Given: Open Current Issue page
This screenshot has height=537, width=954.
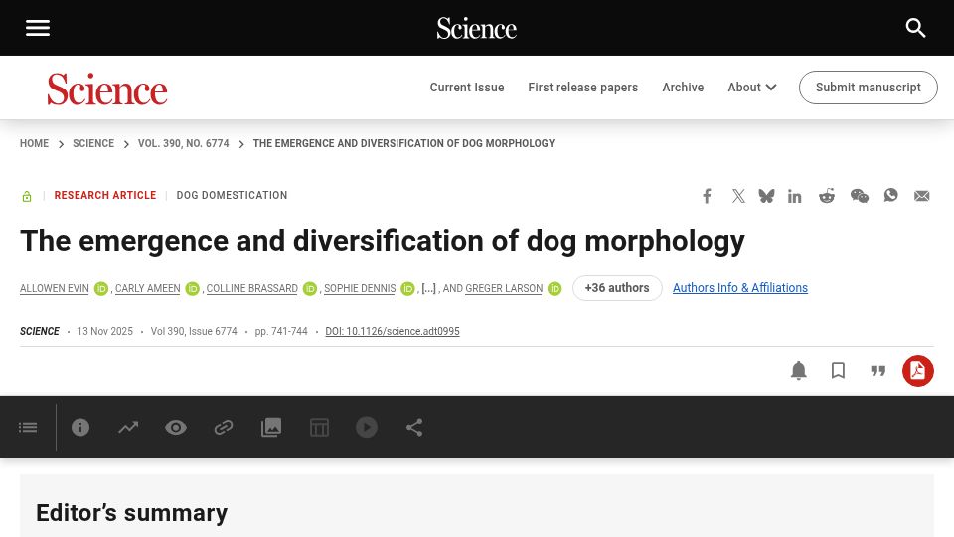Looking at the screenshot, I should coord(467,88).
